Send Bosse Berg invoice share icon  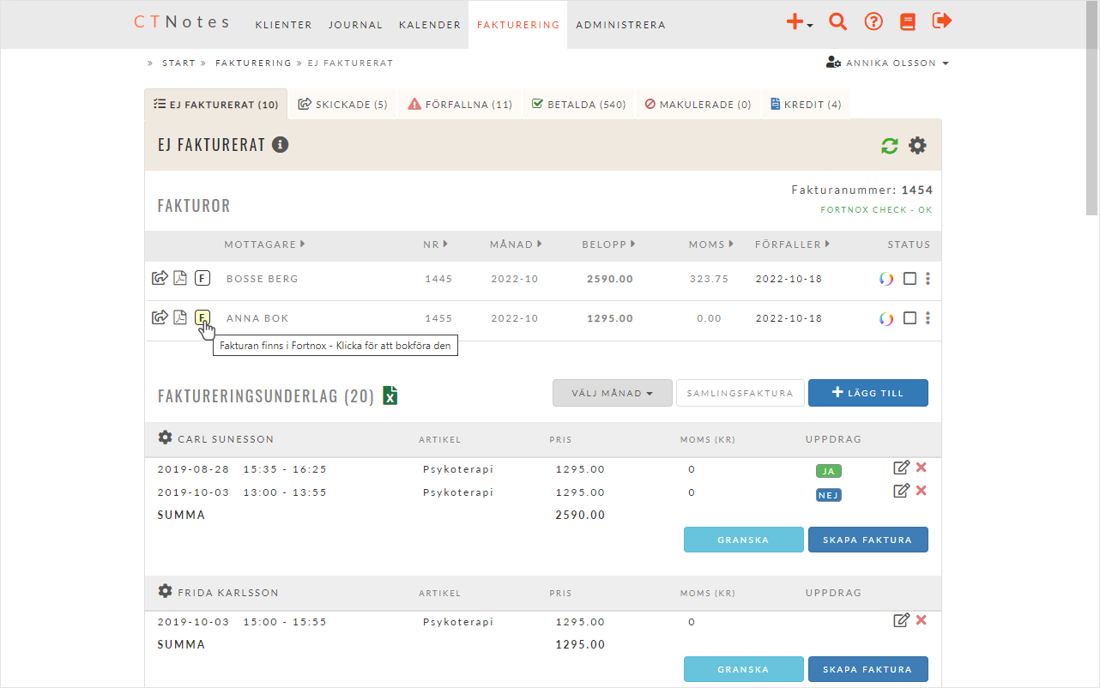click(160, 278)
